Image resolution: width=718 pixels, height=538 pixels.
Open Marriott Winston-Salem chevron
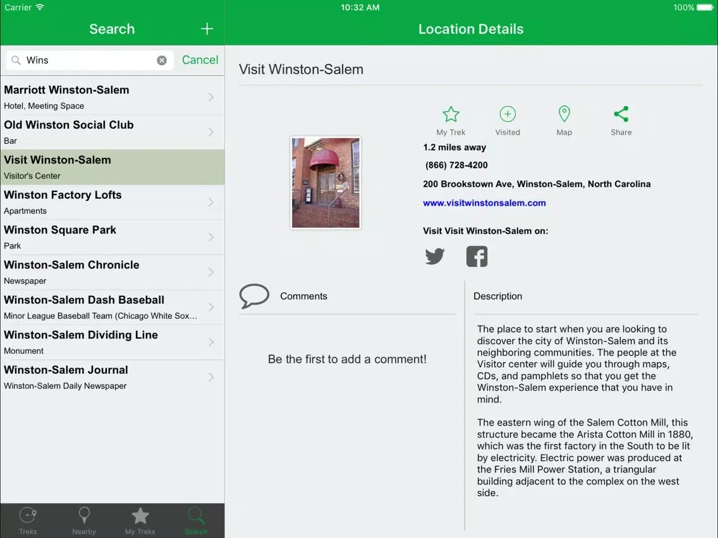click(x=211, y=97)
